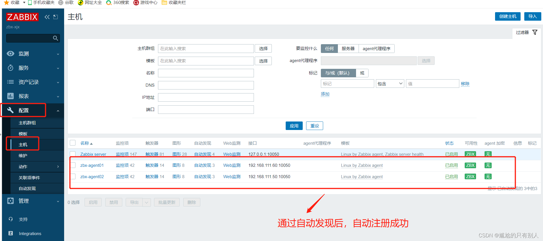Click the Integrations Z icon

click(10, 233)
